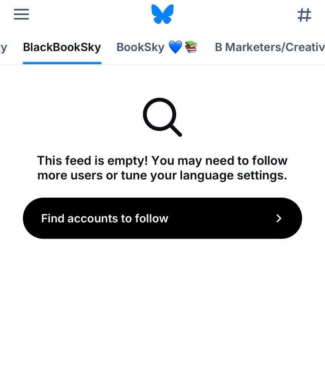Click the word 'Marketers' in the rightmost tab
This screenshot has height=381, width=325.
pyautogui.click(x=253, y=47)
